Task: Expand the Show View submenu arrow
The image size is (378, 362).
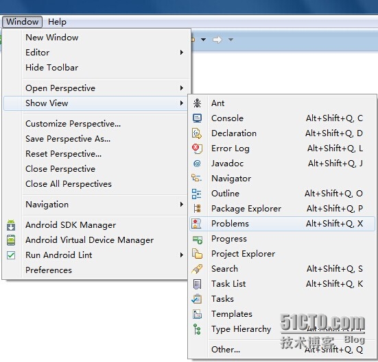Action: [182, 103]
